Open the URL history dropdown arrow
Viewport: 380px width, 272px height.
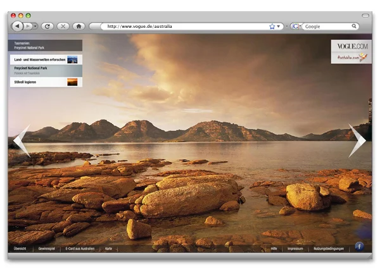[279, 27]
